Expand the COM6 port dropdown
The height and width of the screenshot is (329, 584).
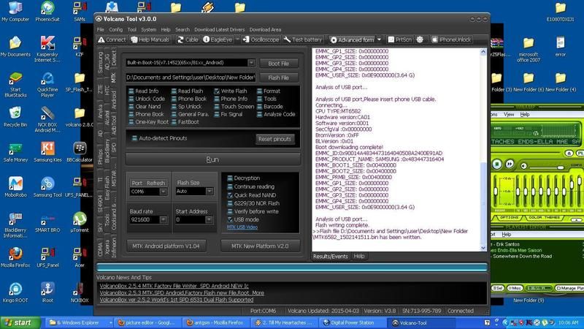point(164,191)
